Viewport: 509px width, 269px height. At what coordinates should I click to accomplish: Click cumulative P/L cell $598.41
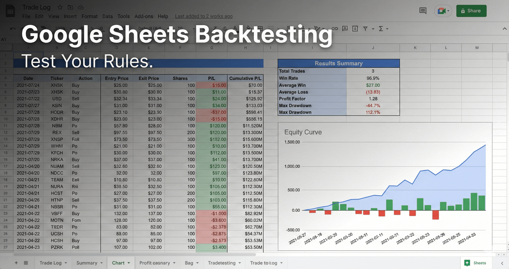[245, 112]
